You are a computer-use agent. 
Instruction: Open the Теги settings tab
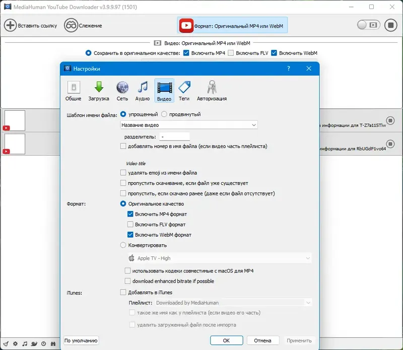tap(184, 91)
